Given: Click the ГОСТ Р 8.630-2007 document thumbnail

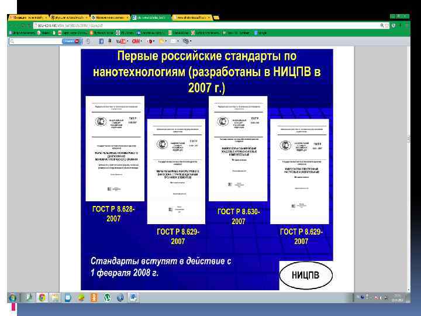Looking at the screenshot, I should [x=238, y=149].
